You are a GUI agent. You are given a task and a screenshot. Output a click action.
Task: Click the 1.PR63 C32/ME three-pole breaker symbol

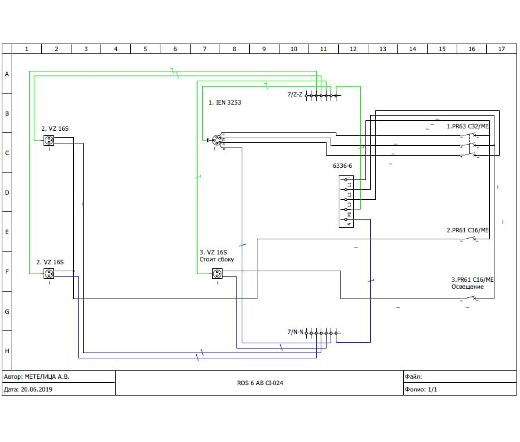point(471,145)
